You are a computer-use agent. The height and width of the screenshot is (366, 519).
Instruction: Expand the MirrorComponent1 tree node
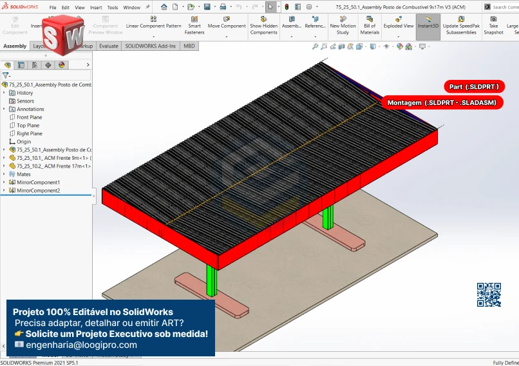4,182
